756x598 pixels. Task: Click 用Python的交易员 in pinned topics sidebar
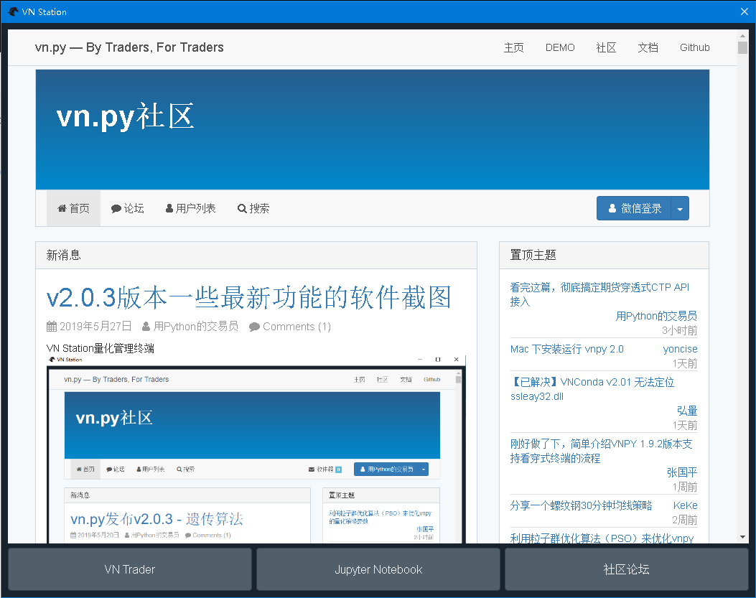point(656,316)
